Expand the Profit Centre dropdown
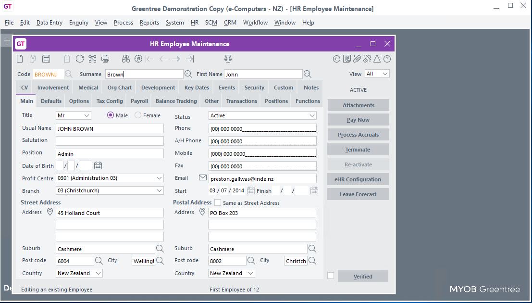532x303 pixels. [x=160, y=178]
